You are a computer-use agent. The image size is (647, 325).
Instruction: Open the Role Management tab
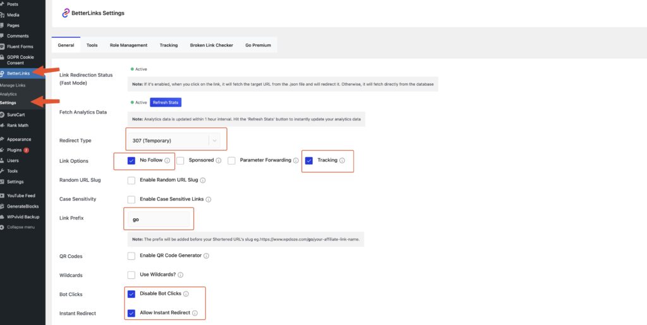[x=128, y=45]
